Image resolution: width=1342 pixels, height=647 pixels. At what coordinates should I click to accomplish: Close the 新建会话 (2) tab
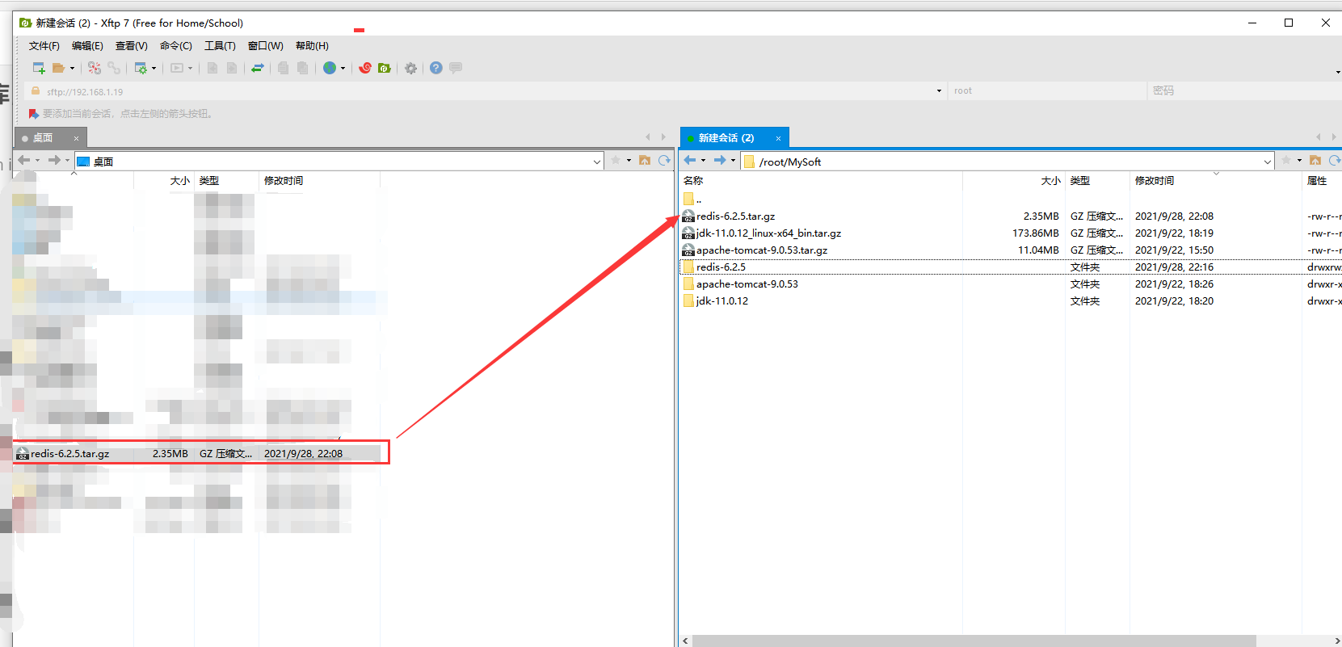[x=778, y=138]
